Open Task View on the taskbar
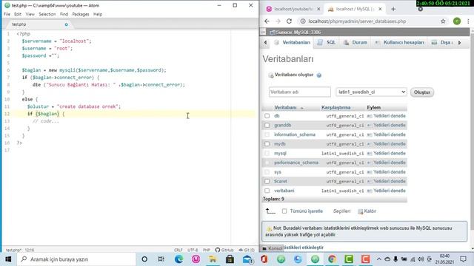Screen dimensions: 474x266 [161, 259]
